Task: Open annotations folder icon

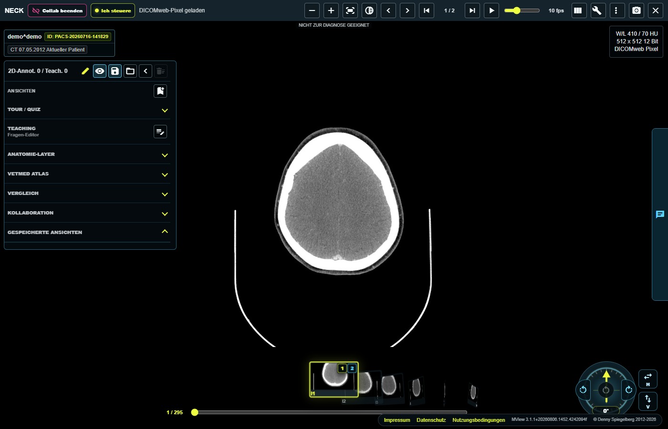Action: click(x=130, y=71)
